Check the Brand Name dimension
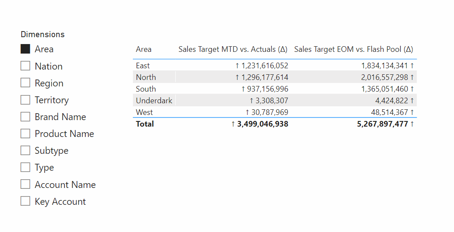454x232 pixels. point(25,117)
